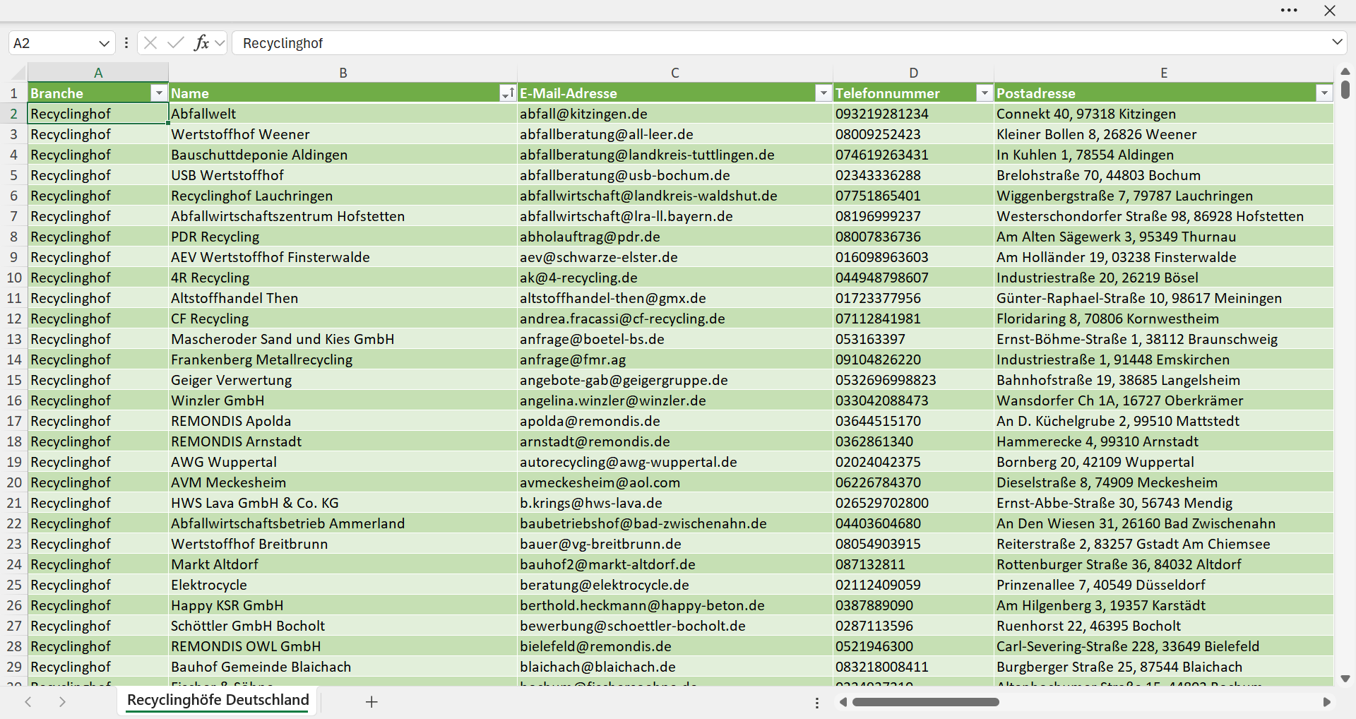Screen dimensions: 1356x719
Task: Click the confirm checkmark formula icon
Action: coord(176,43)
